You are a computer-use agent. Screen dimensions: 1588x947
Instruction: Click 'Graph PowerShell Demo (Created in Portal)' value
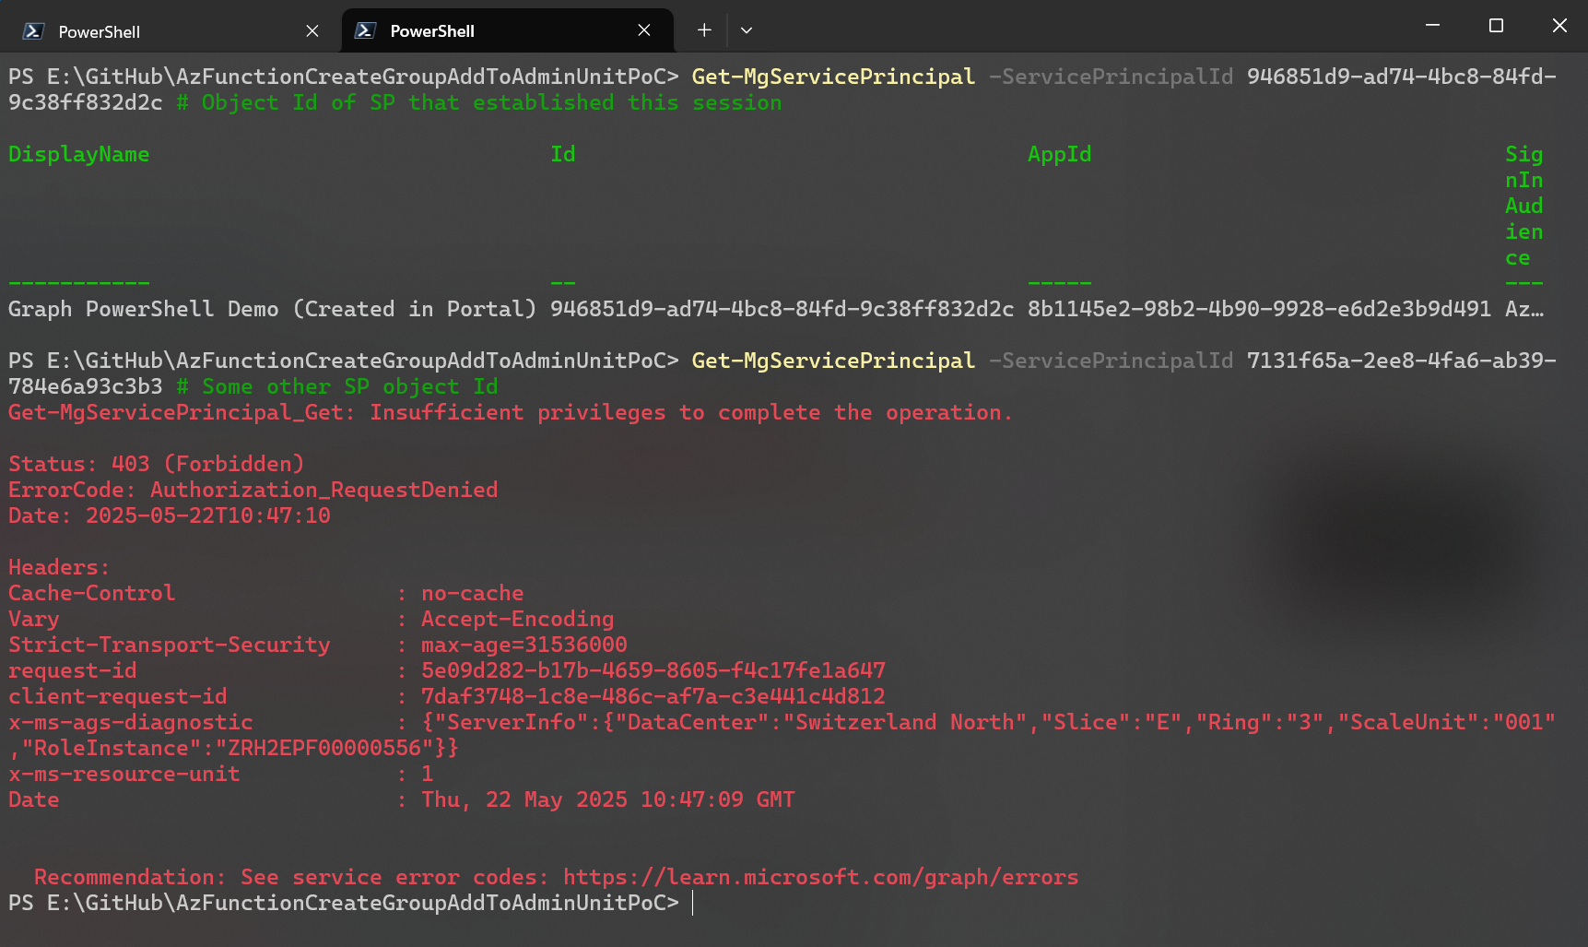[x=273, y=309]
